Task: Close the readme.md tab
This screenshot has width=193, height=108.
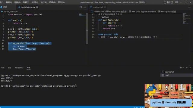Action: point(105,7)
